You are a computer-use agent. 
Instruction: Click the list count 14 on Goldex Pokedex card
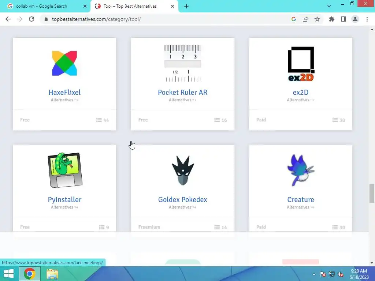coord(220,227)
